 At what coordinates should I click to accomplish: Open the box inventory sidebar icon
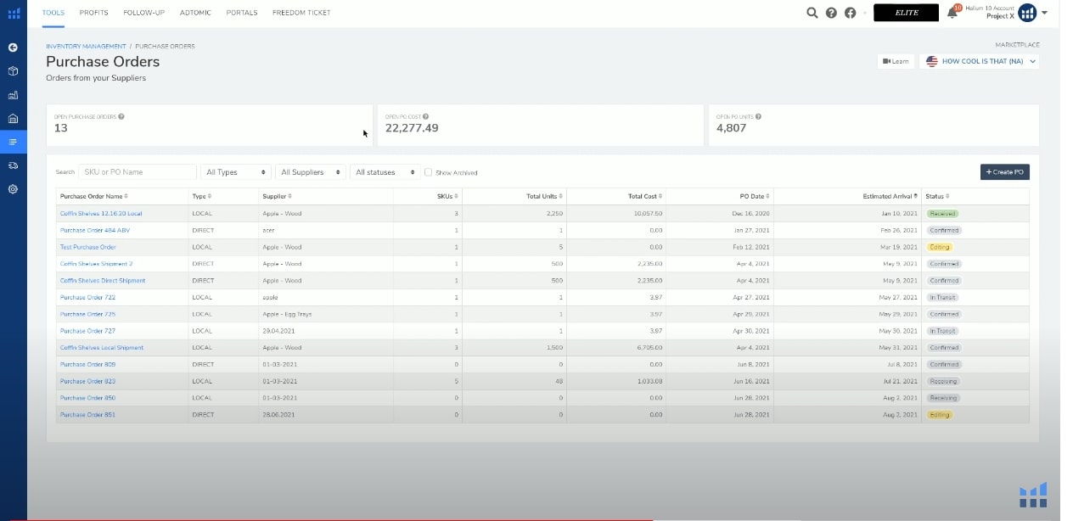tap(13, 71)
